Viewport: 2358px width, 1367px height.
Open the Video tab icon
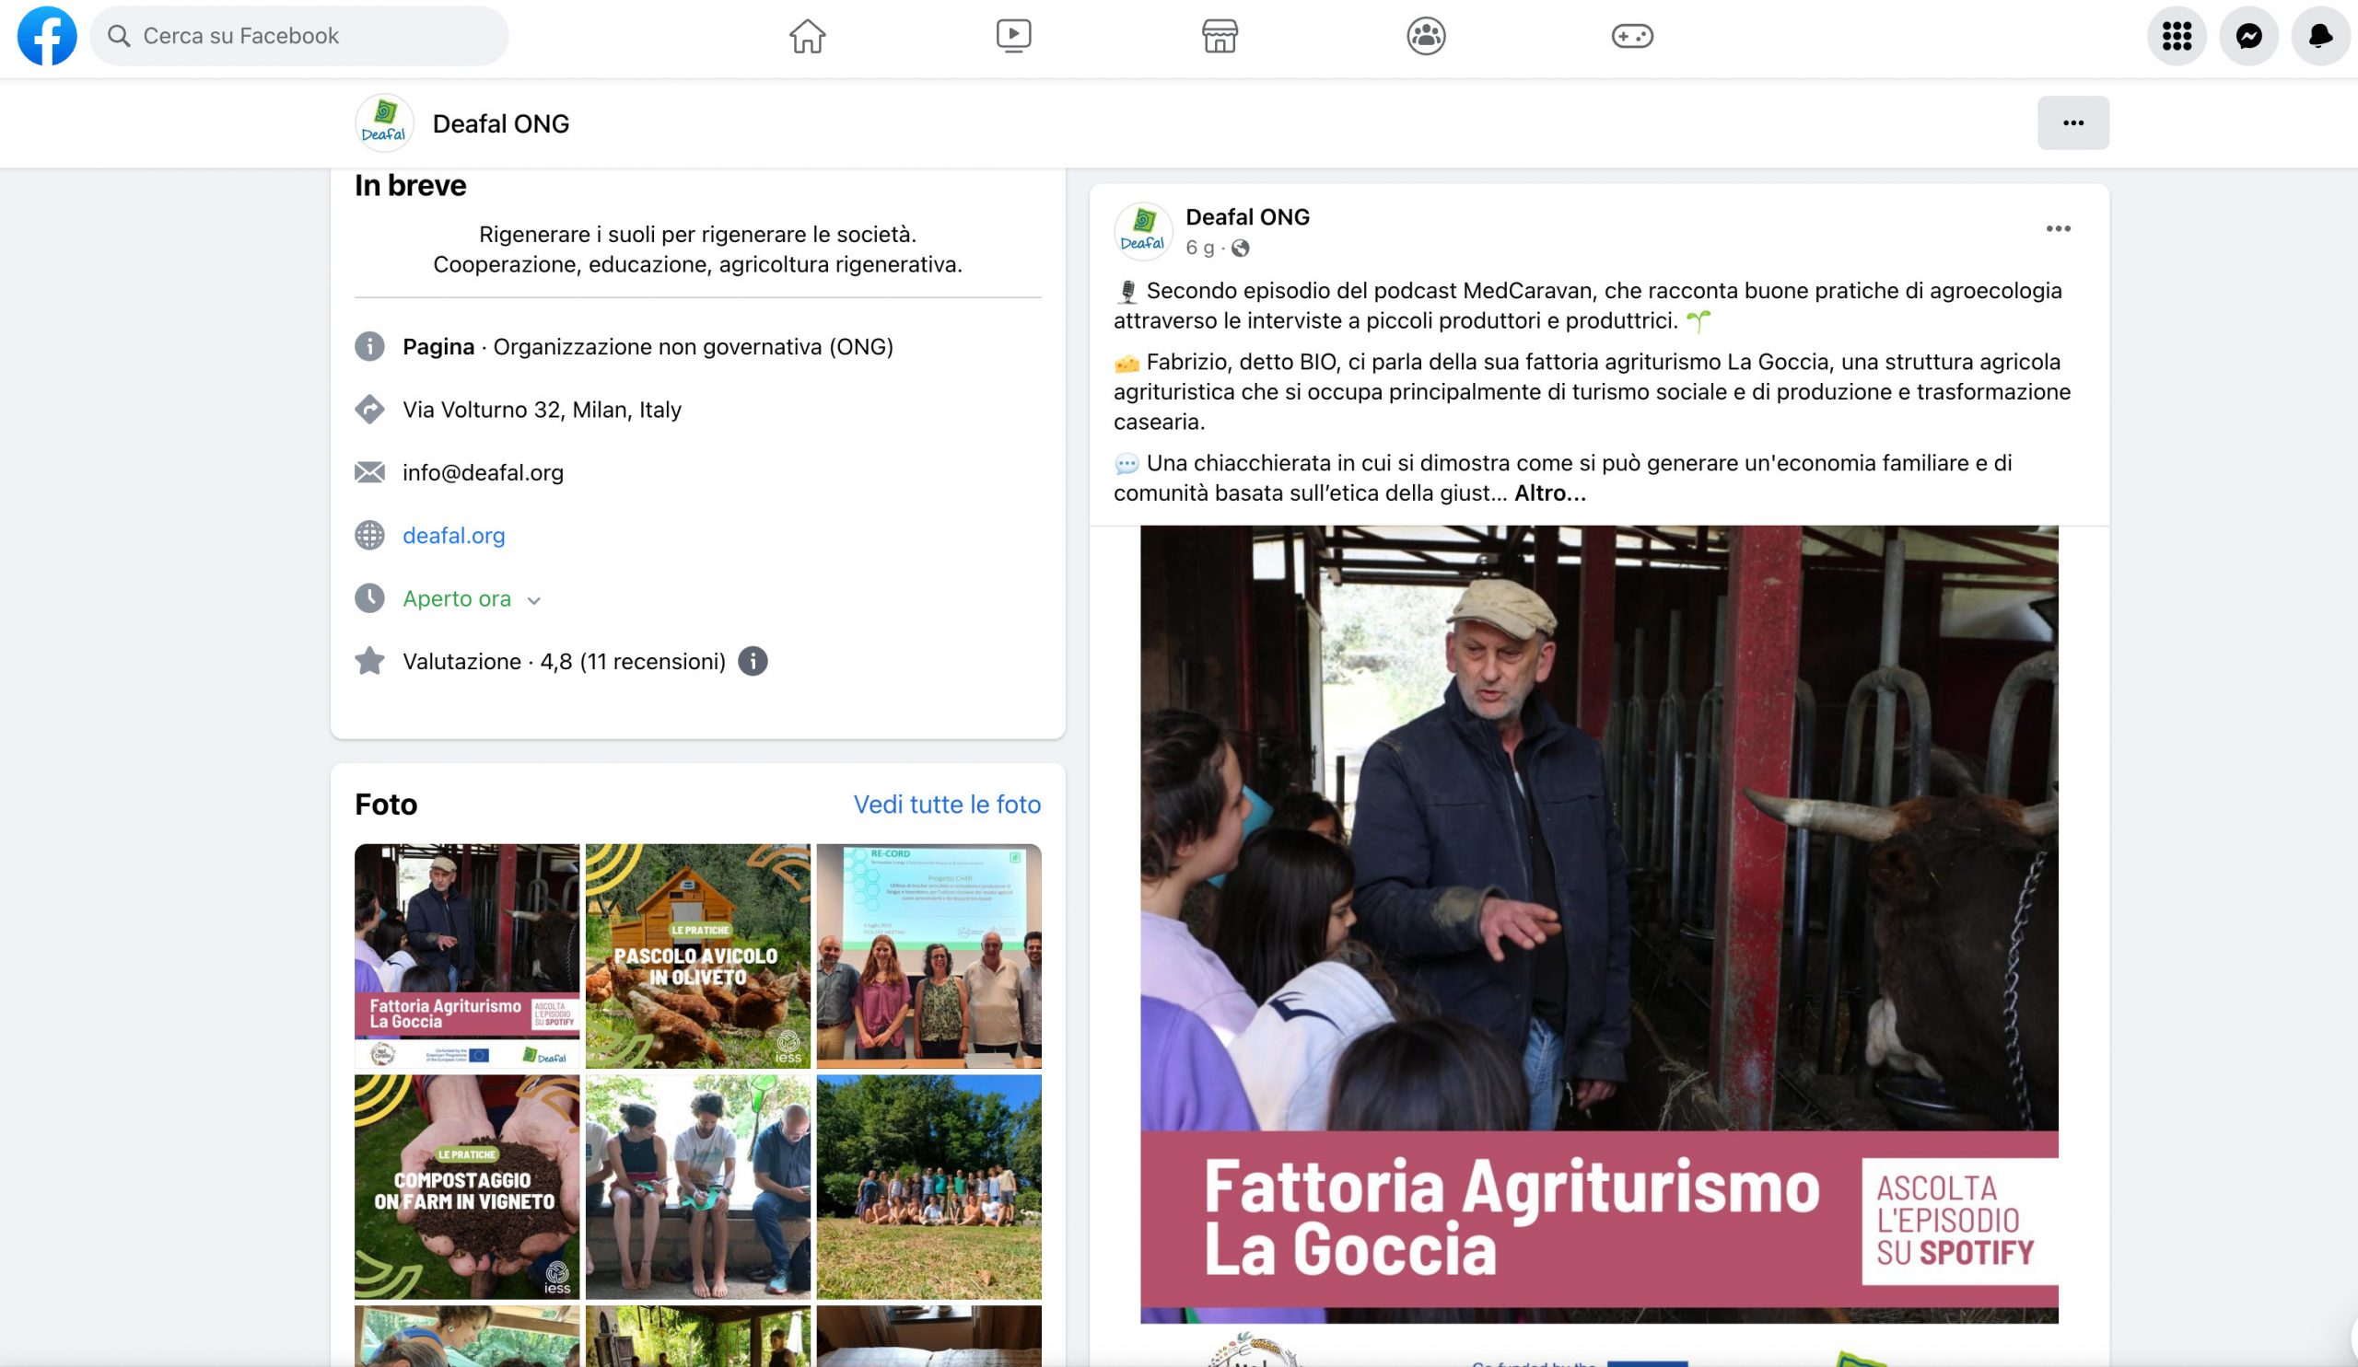[x=1013, y=37]
